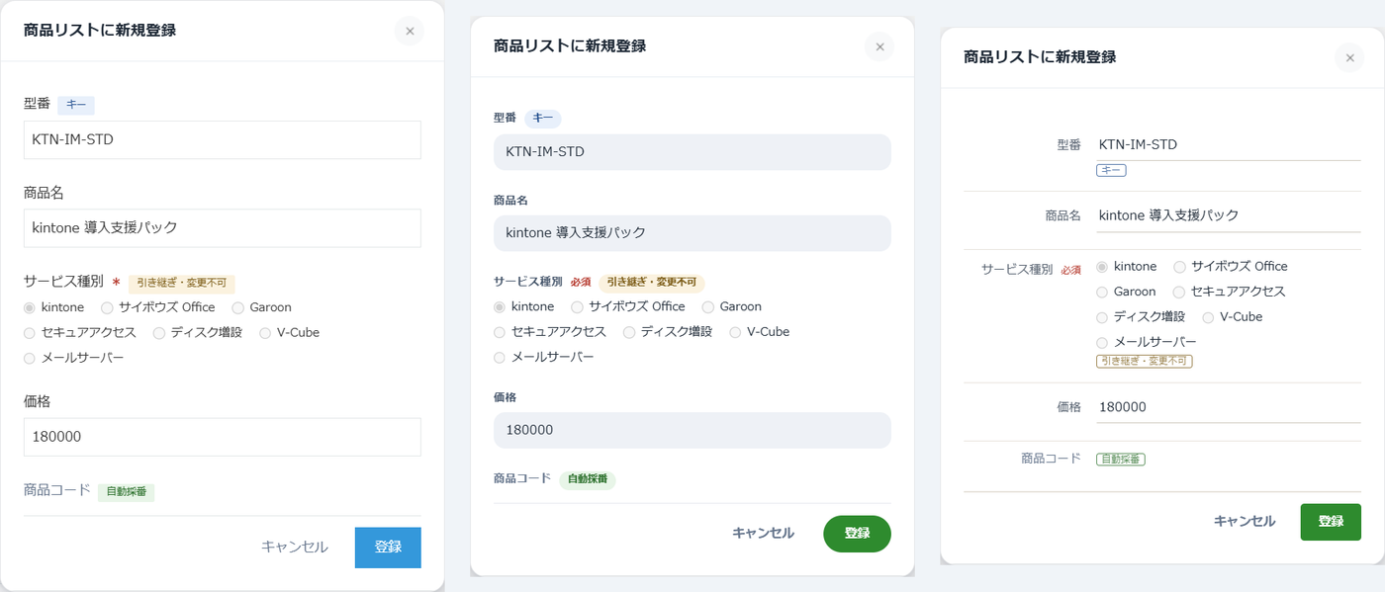Click 引き継ぎ・変更不可 badge in right dialog
The width and height of the screenshot is (1385, 592).
point(1145,362)
